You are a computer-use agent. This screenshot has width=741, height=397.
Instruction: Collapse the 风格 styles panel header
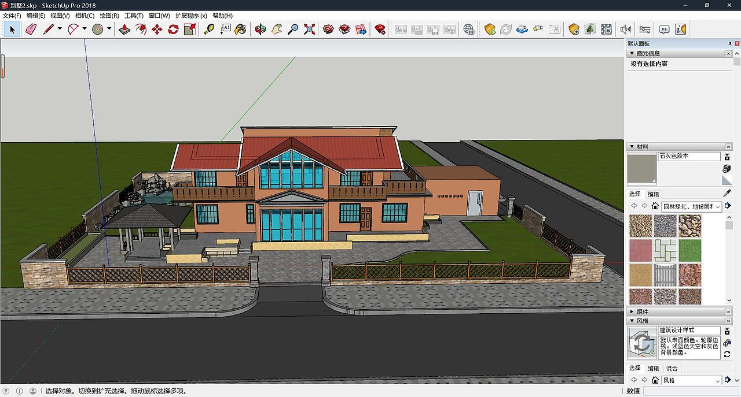(632, 321)
